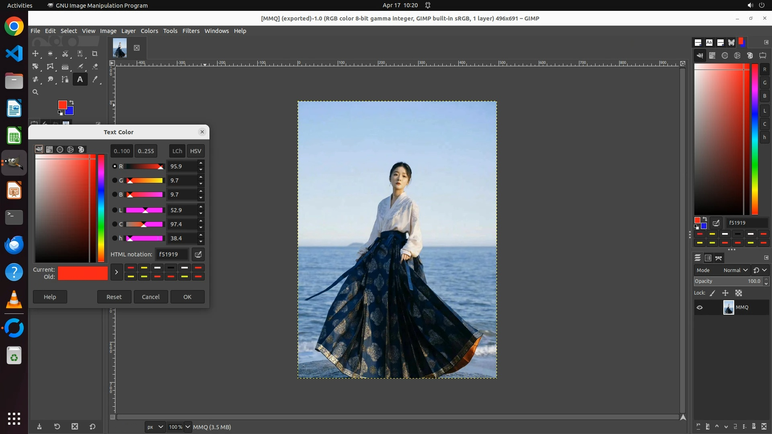Click eyedropper beside HTML notation field
772x434 pixels.
[x=198, y=254]
